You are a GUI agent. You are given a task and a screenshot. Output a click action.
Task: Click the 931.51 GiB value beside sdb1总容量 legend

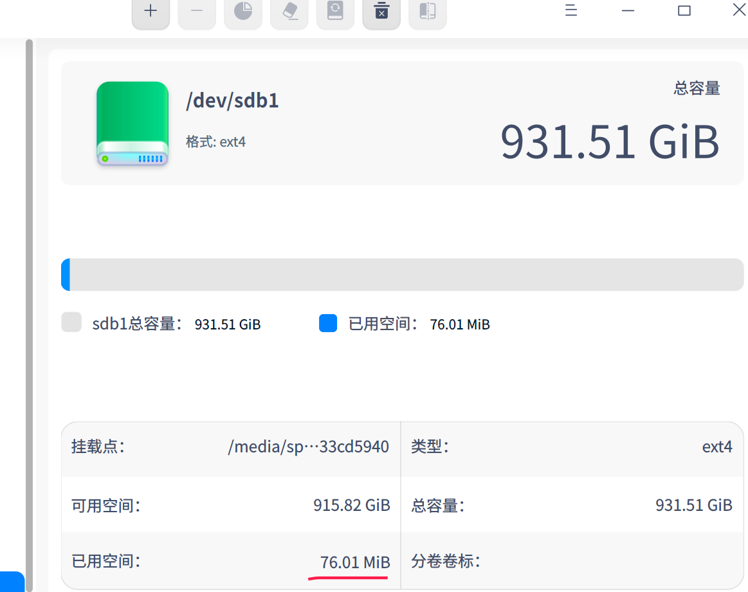click(x=228, y=325)
